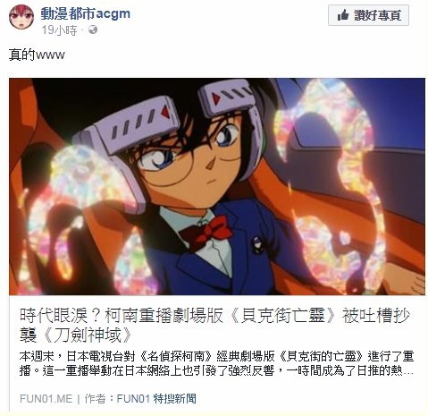Click the globe public visibility icon

[x=93, y=30]
